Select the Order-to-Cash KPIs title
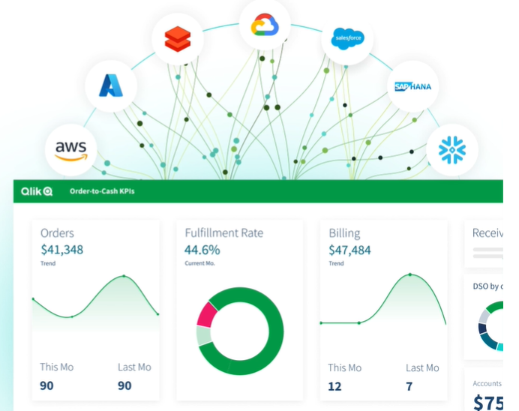Screen dimensions: 519x411 (x=102, y=191)
